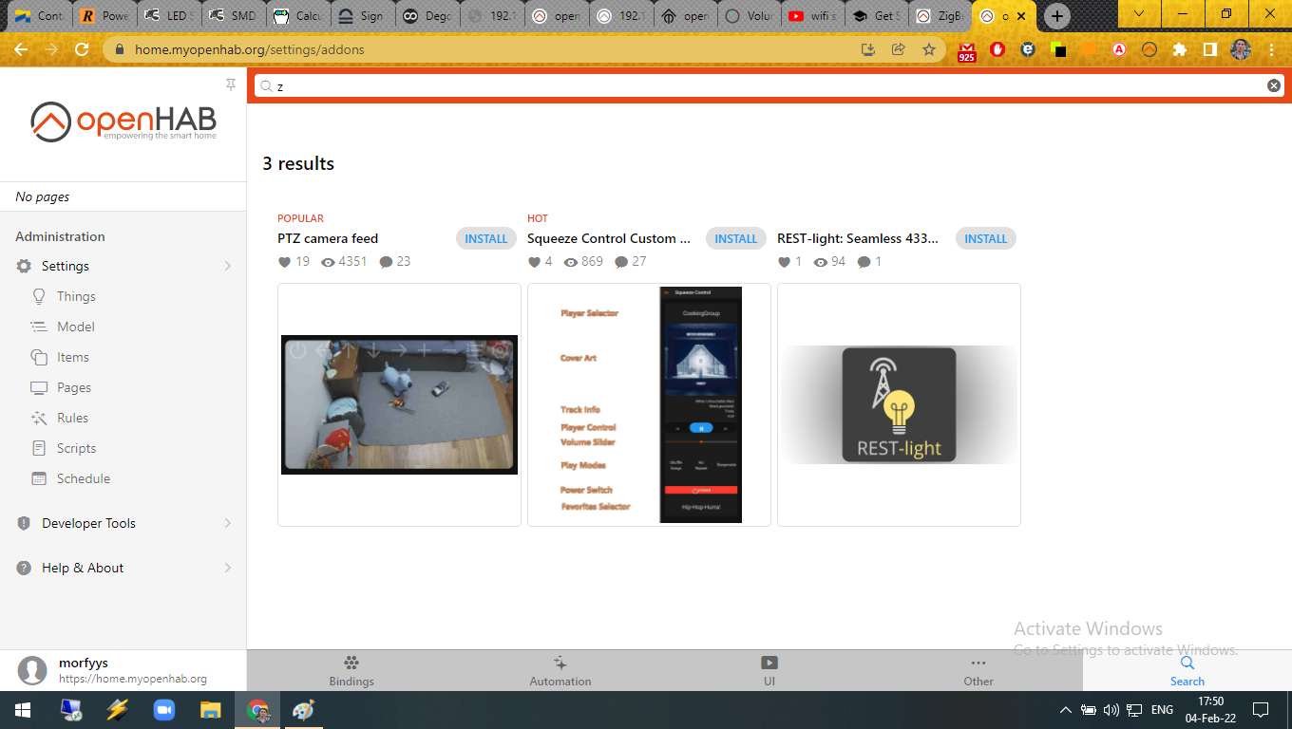The width and height of the screenshot is (1292, 729).
Task: Bookmark this page with the star icon
Action: [929, 49]
